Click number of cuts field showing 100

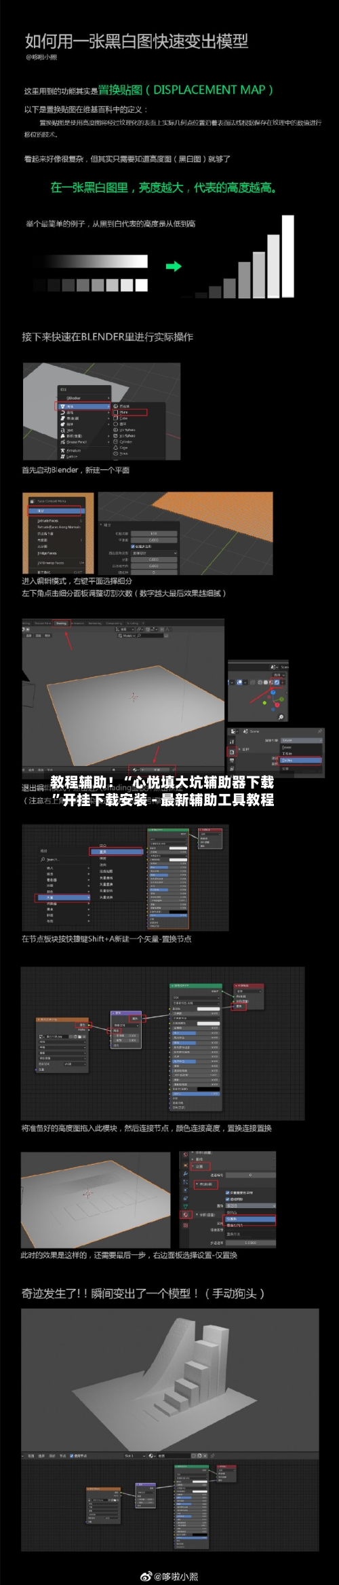coord(154,533)
